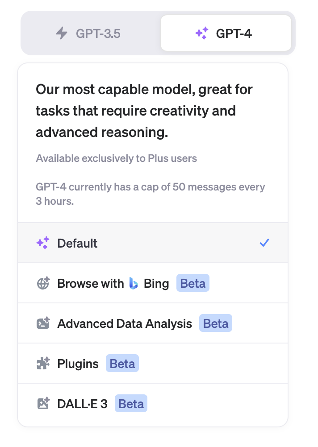Click the blue checkmark on Default

pyautogui.click(x=264, y=243)
